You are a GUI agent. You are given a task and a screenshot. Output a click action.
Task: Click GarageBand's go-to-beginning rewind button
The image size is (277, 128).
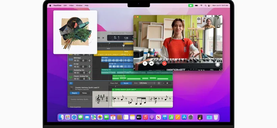pos(99,38)
